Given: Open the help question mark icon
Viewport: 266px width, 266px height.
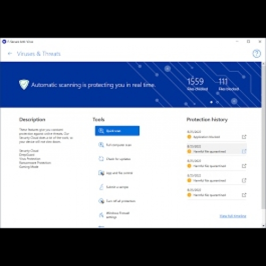Looking at the screenshot, I should pyautogui.click(x=256, y=54).
